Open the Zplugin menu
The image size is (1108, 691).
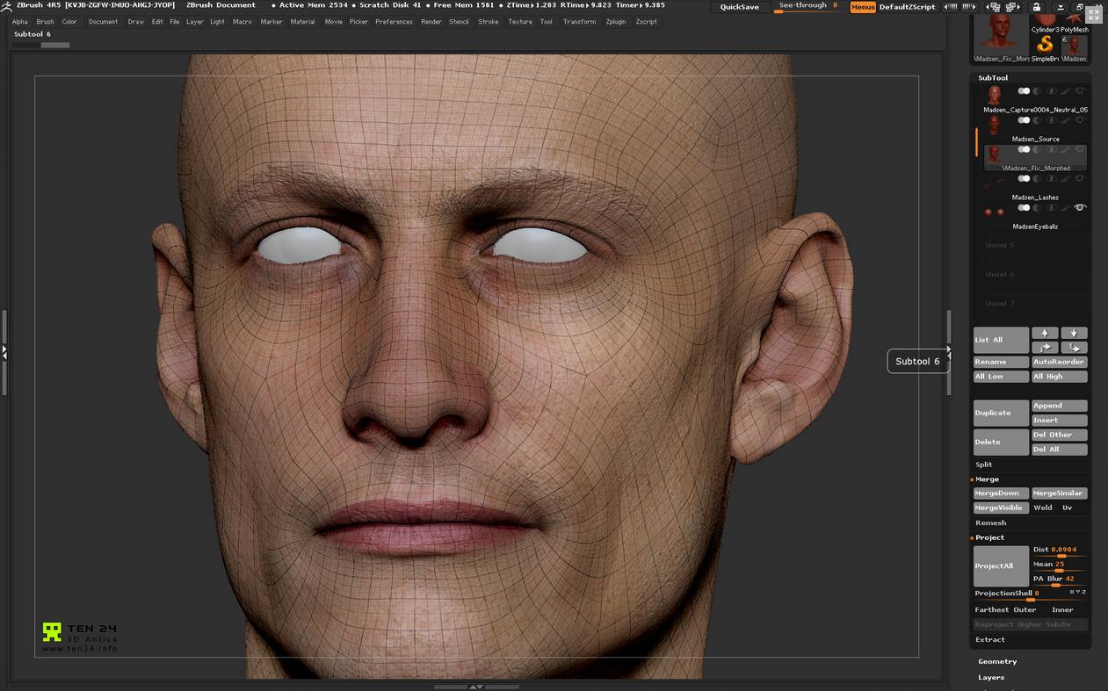pyautogui.click(x=615, y=21)
